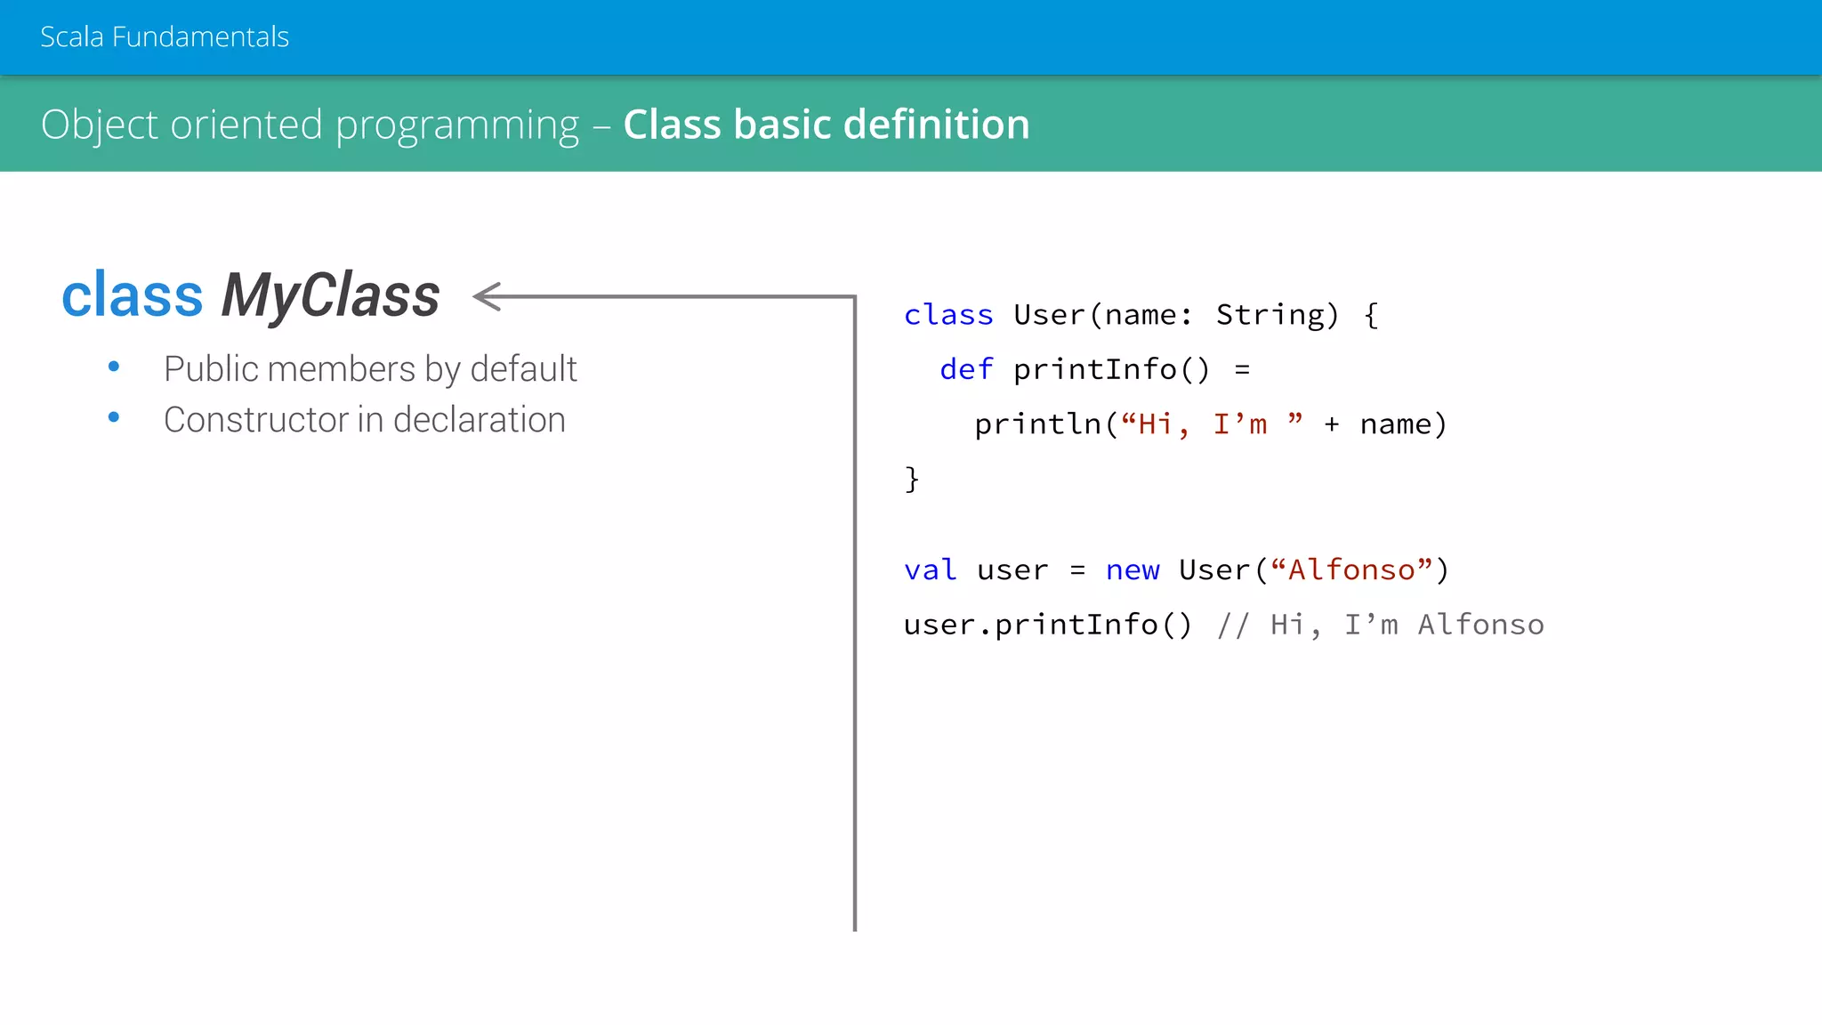Click 'printInfo()' in the method definition
Viewport: 1822px width, 1025px height.
point(1111,369)
